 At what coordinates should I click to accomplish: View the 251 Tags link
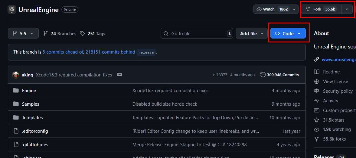(93, 34)
